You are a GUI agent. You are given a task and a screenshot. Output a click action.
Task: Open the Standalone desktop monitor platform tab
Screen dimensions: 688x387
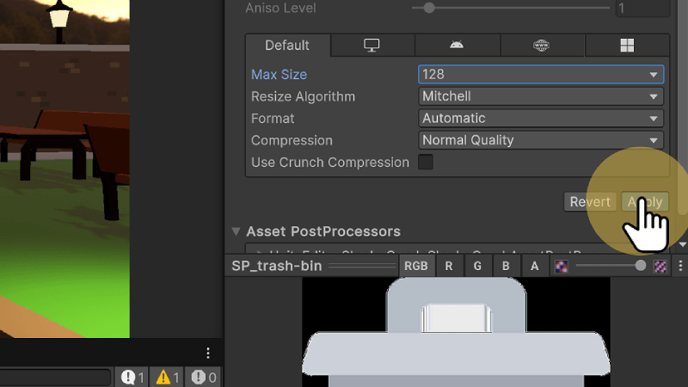point(372,46)
